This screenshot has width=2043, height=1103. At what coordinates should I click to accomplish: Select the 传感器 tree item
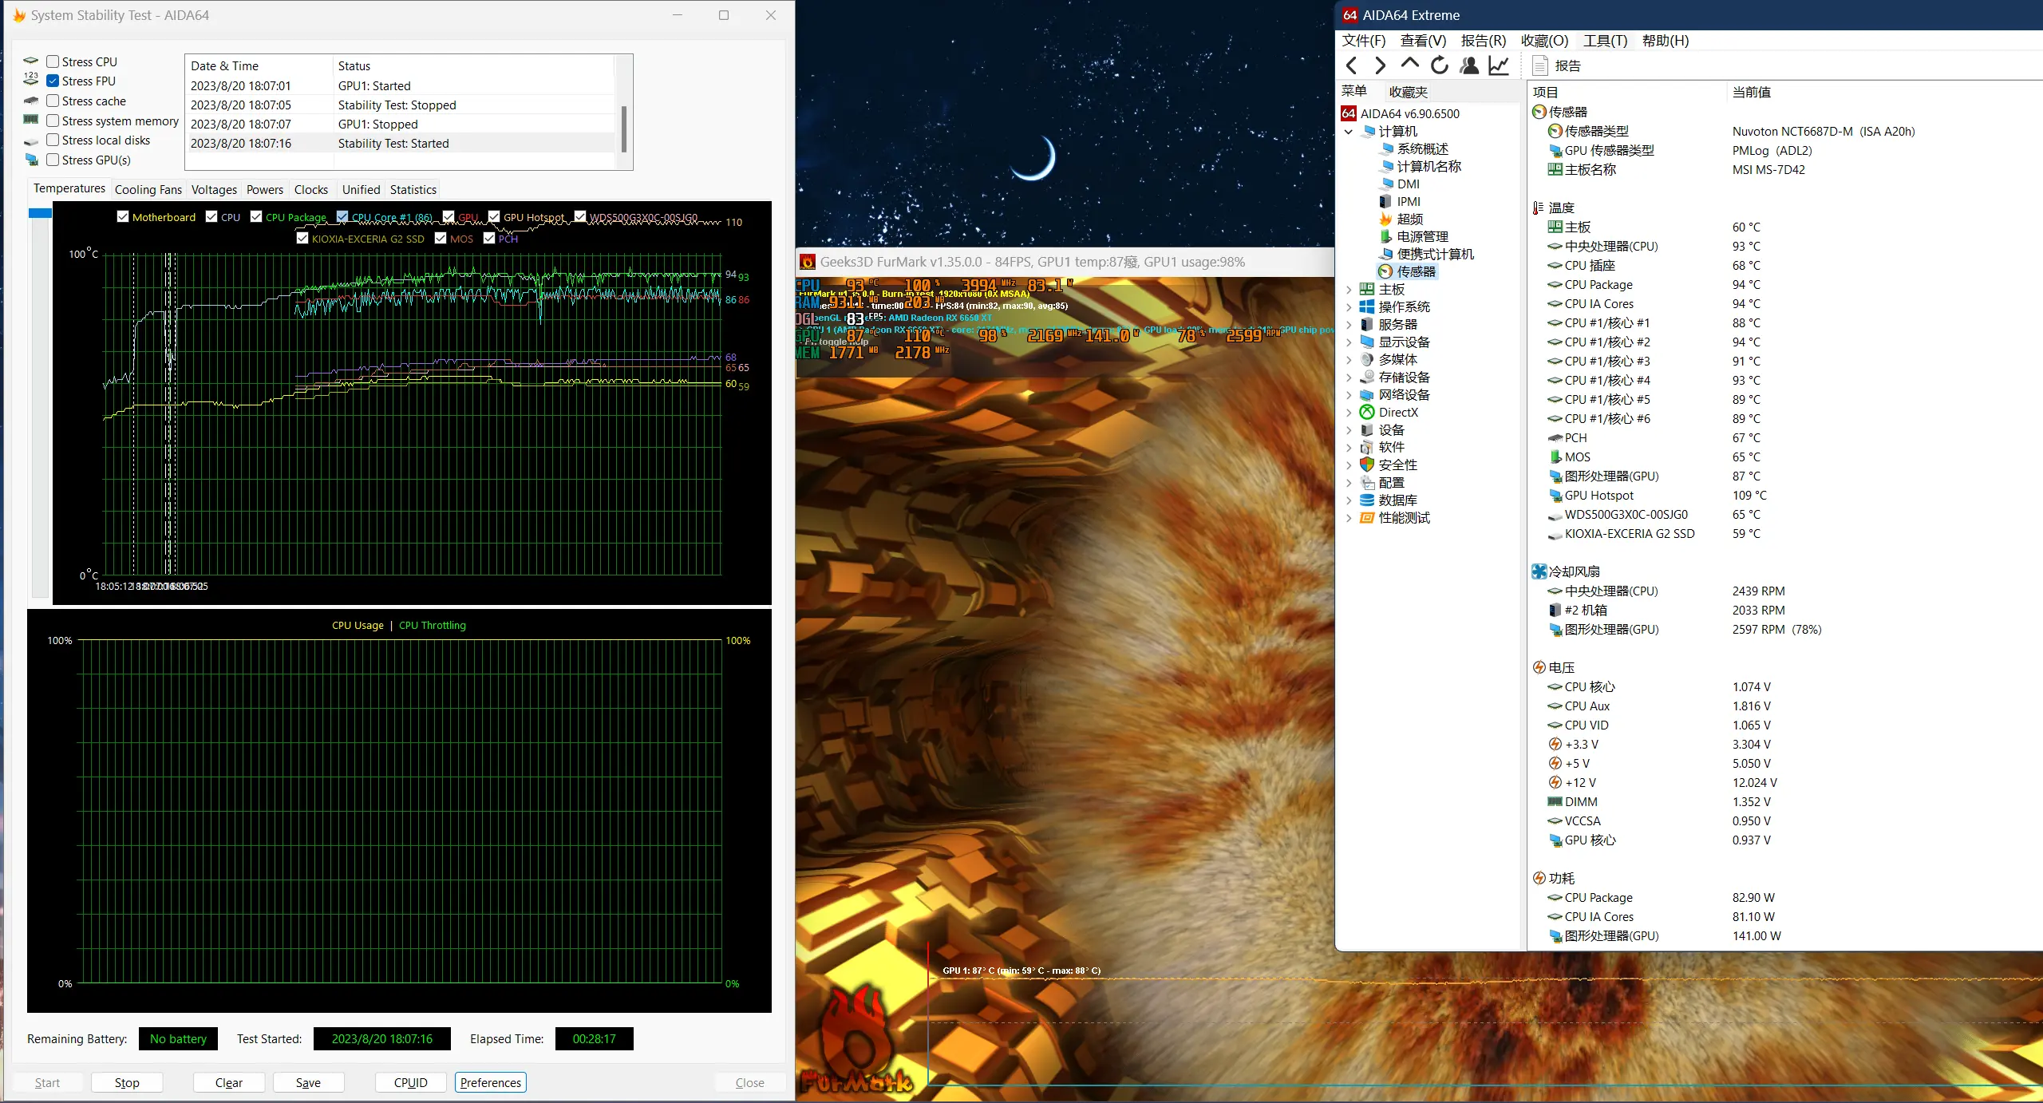1416,271
